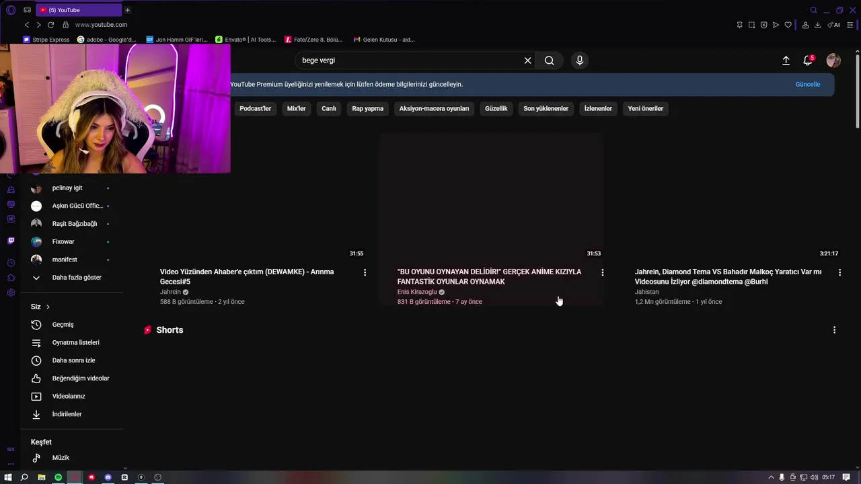This screenshot has width=861, height=484.
Task: Open Videolarınız in sidebar
Action: point(72,396)
